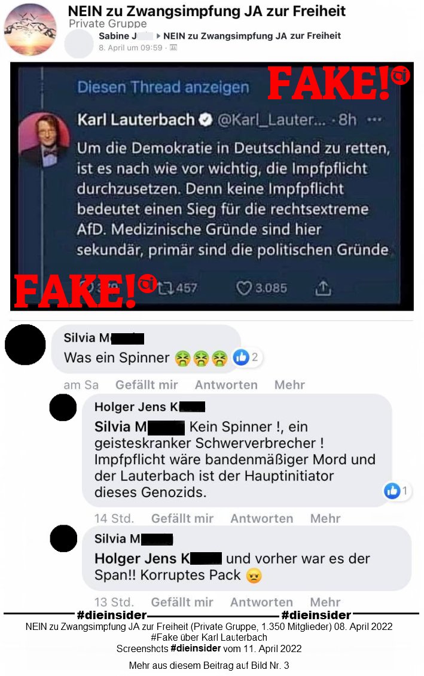Open 'Mehr' under Holger Jens's reply
This screenshot has width=424, height=676.
click(325, 518)
